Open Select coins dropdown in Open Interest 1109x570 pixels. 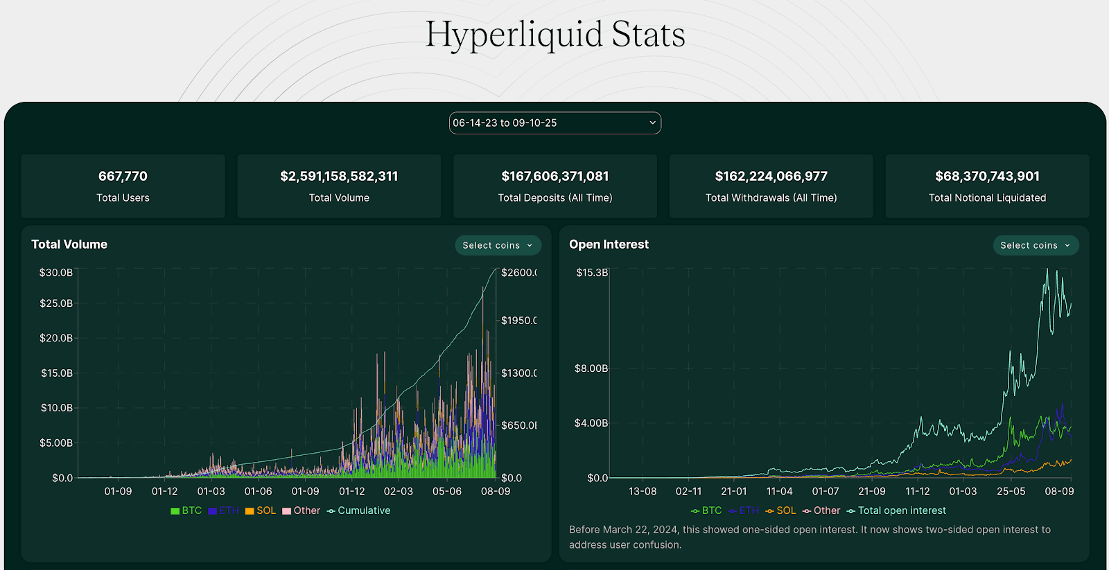(x=1036, y=245)
